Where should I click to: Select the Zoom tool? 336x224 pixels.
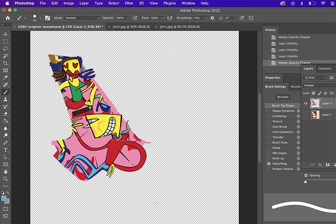[5, 179]
